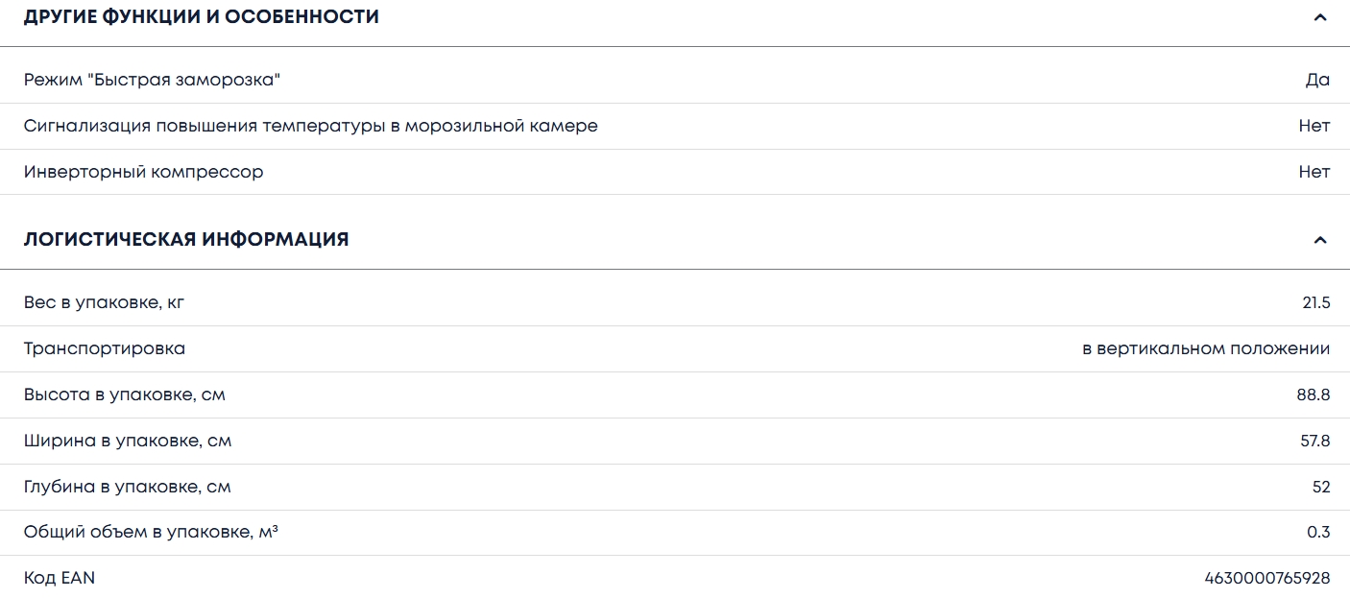The image size is (1350, 598).
Task: Click the "Режим Быстрая заморозка" row label
Action: point(152,80)
